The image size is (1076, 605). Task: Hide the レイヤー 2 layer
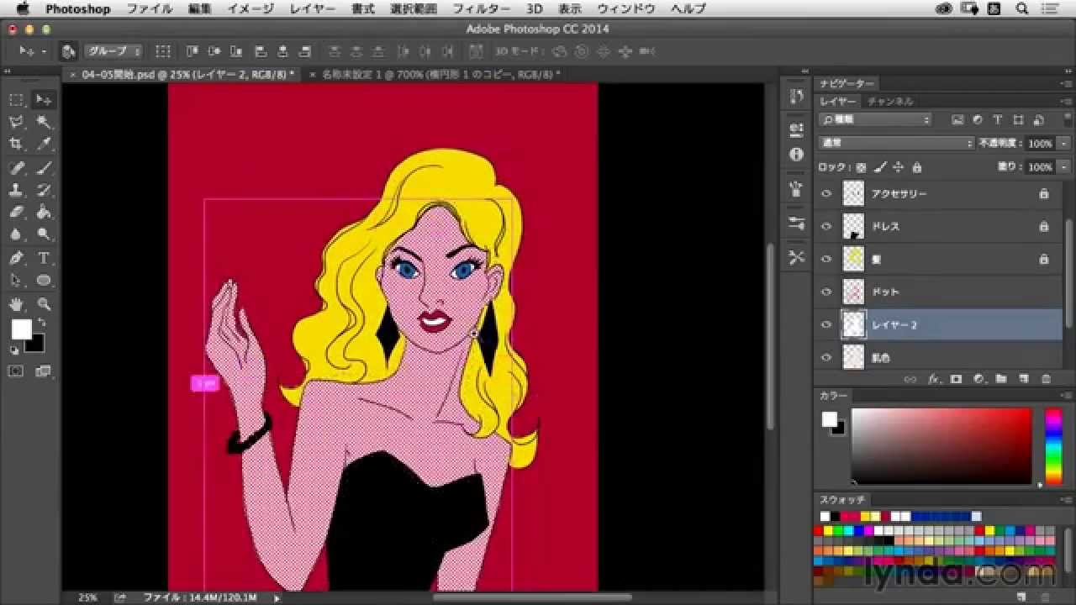tap(826, 325)
